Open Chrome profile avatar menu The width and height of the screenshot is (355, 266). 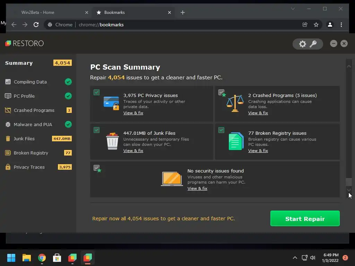tap(330, 25)
